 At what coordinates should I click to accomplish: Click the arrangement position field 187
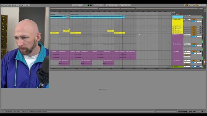pos(79,5)
